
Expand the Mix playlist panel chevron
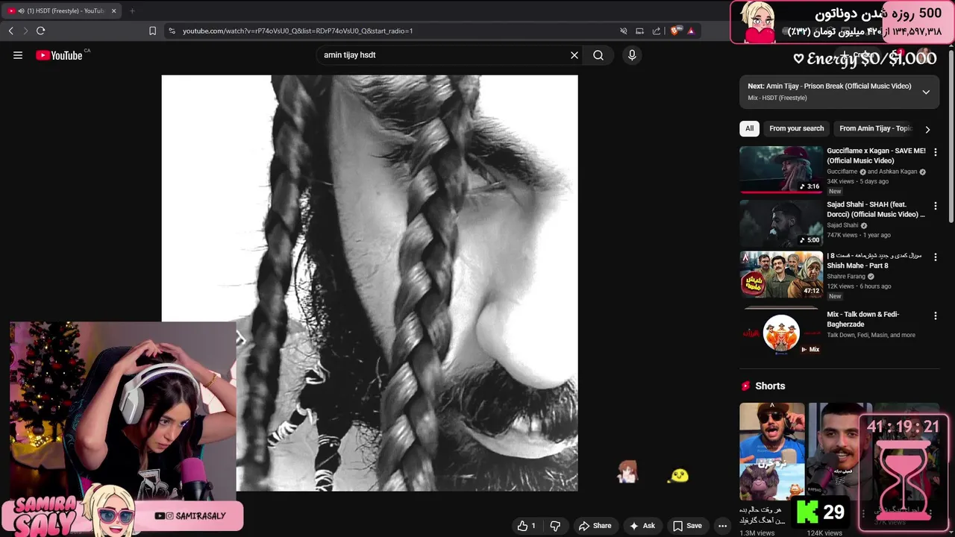[x=926, y=92]
